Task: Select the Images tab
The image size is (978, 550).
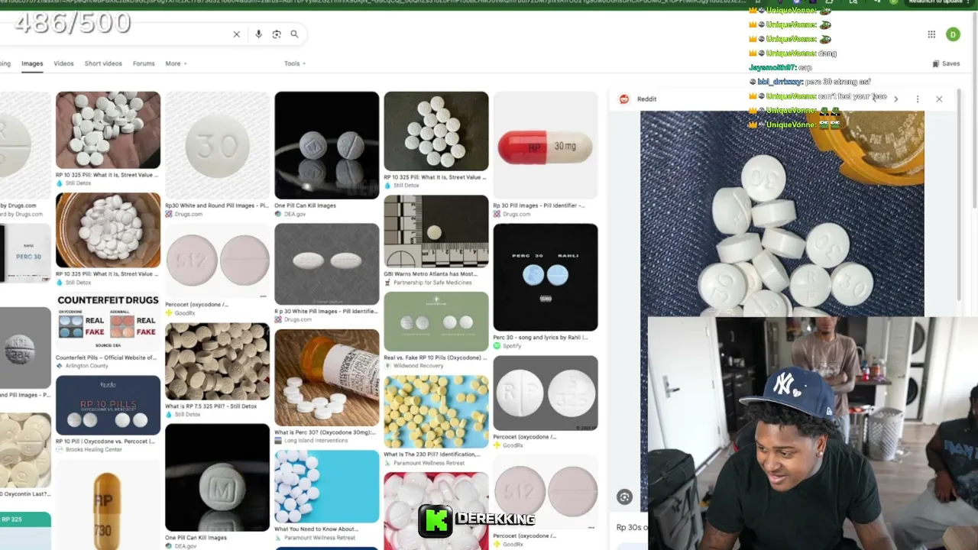Action: pos(32,63)
